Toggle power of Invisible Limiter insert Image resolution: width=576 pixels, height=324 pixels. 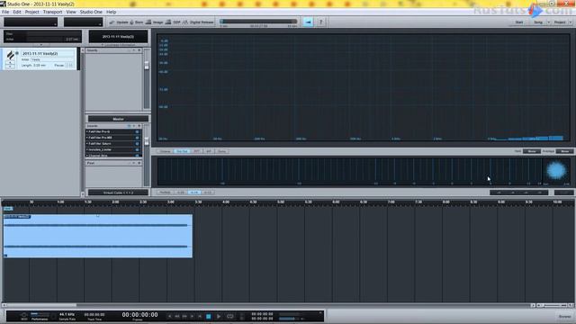(137, 149)
